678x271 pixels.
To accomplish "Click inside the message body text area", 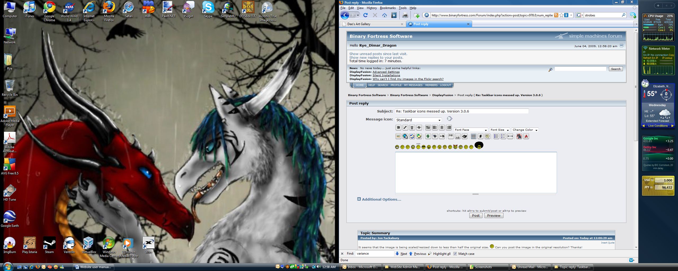I will pos(476,173).
